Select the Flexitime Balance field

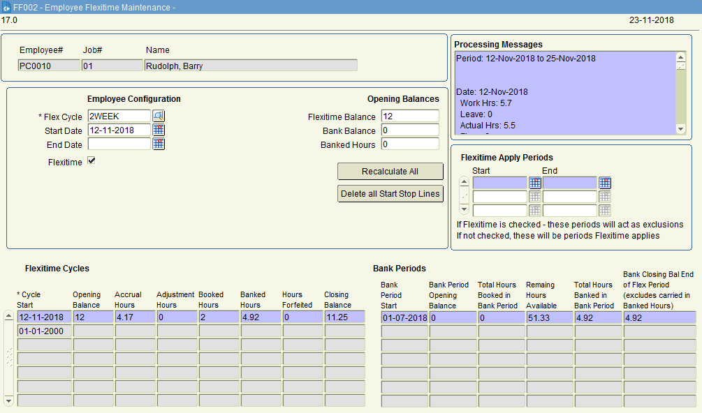pos(410,117)
